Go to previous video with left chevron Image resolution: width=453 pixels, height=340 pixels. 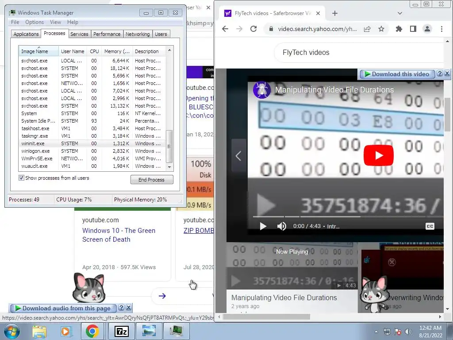238,156
